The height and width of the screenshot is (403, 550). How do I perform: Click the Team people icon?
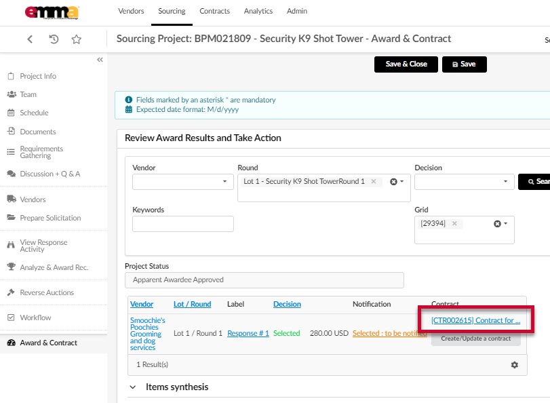pyautogui.click(x=12, y=94)
